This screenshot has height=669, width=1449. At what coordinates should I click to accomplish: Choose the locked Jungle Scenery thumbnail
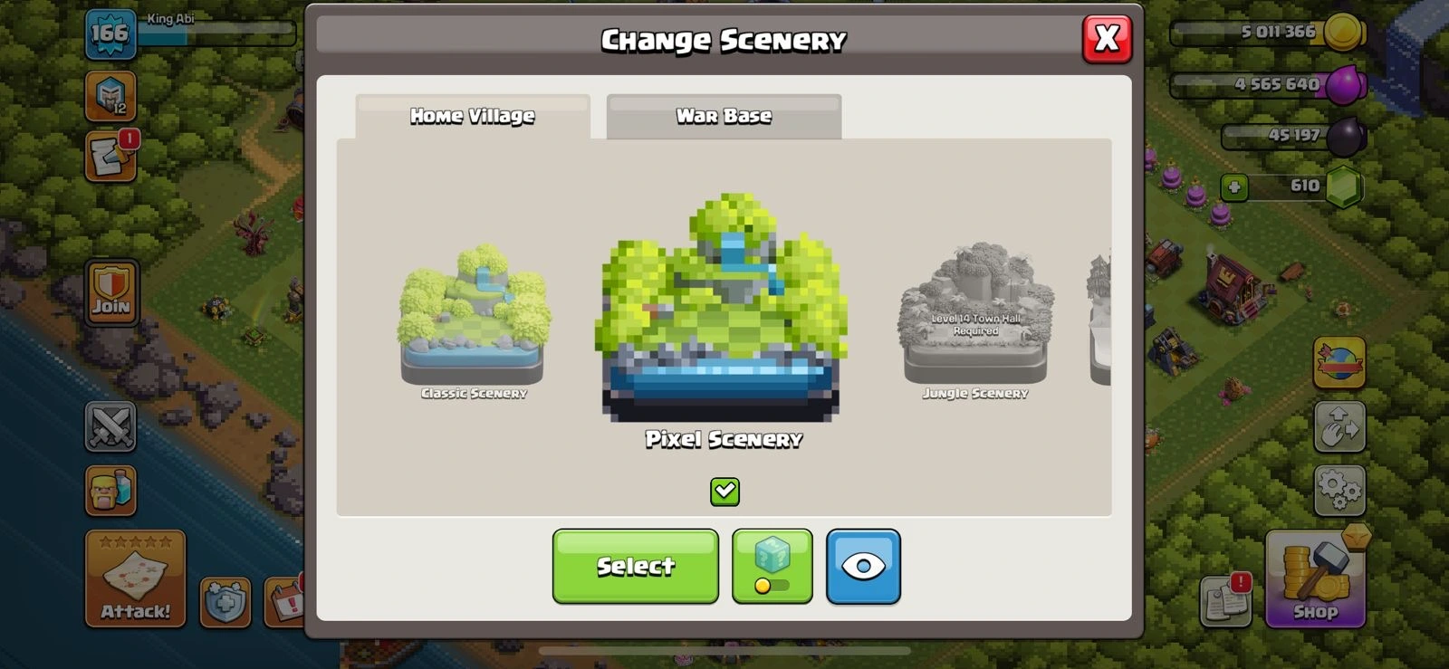(x=975, y=321)
